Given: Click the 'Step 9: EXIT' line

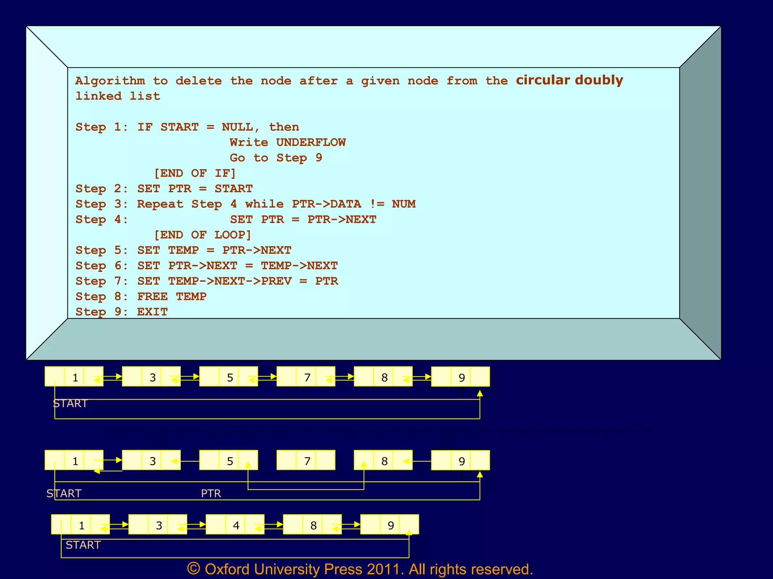Looking at the screenshot, I should (x=122, y=312).
